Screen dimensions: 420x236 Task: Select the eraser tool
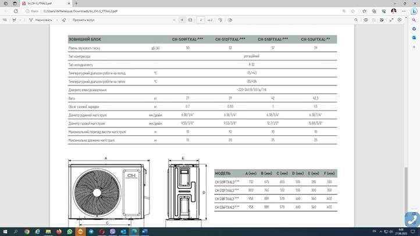[x=64, y=20]
